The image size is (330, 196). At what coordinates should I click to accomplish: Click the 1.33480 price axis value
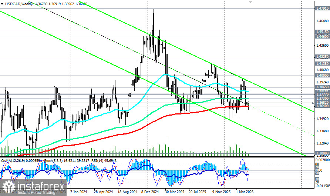(323, 131)
